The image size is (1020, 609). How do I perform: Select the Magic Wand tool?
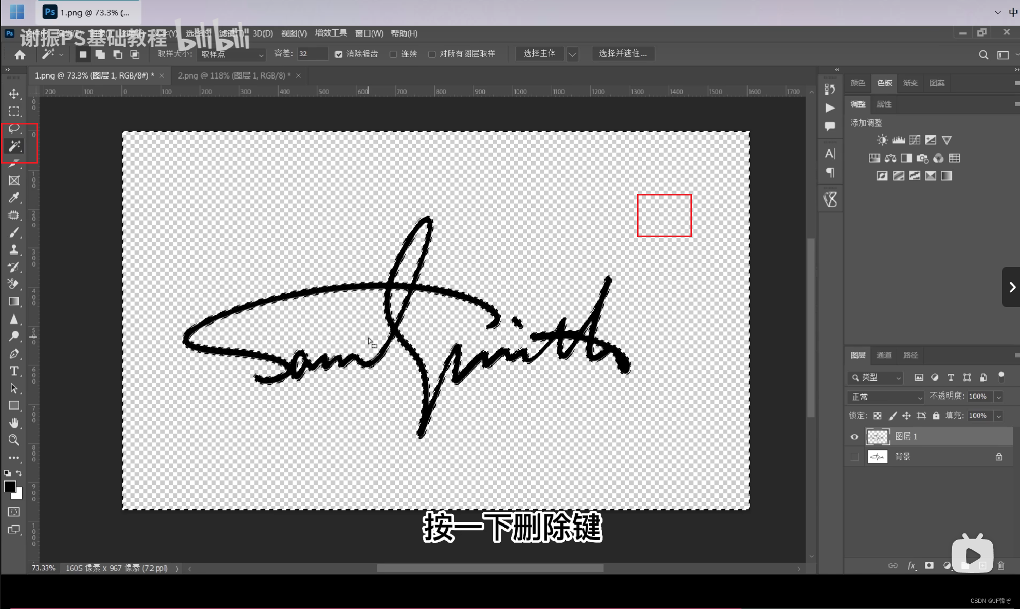tap(14, 147)
